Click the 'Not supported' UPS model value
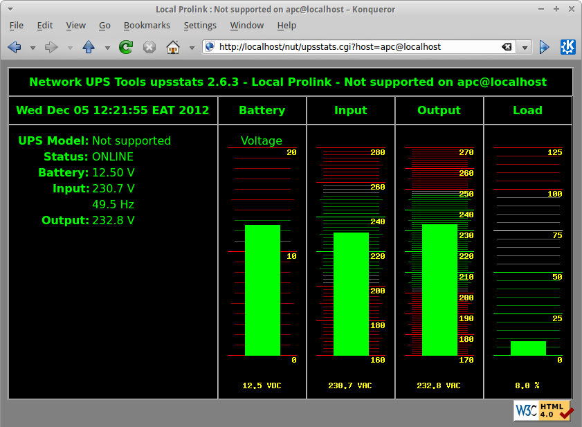The height and width of the screenshot is (427, 582). point(131,140)
